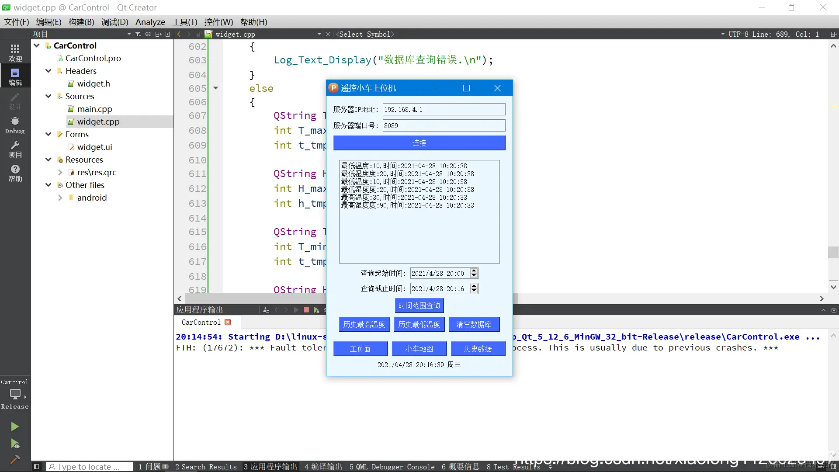
Task: Toggle fold marker at line 605
Action: click(215, 88)
